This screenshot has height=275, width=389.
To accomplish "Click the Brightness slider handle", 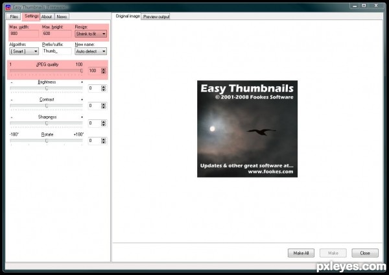I will pos(47,88).
